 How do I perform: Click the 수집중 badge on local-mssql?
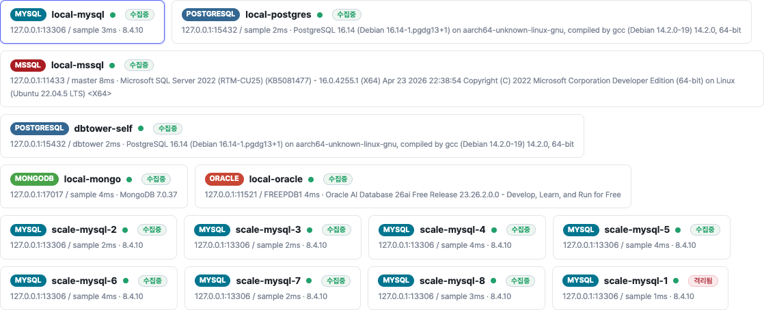139,66
